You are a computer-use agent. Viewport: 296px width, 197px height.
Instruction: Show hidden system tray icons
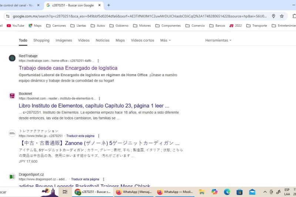tap(265, 192)
